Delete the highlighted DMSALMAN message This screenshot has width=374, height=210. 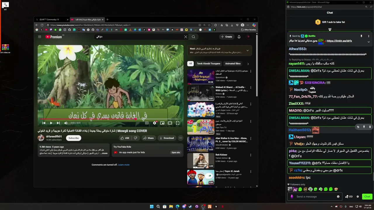pyautogui.click(x=370, y=127)
